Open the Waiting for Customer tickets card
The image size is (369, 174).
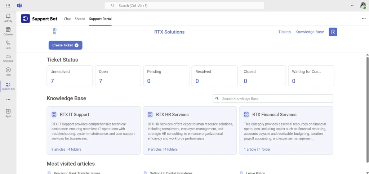(x=311, y=76)
